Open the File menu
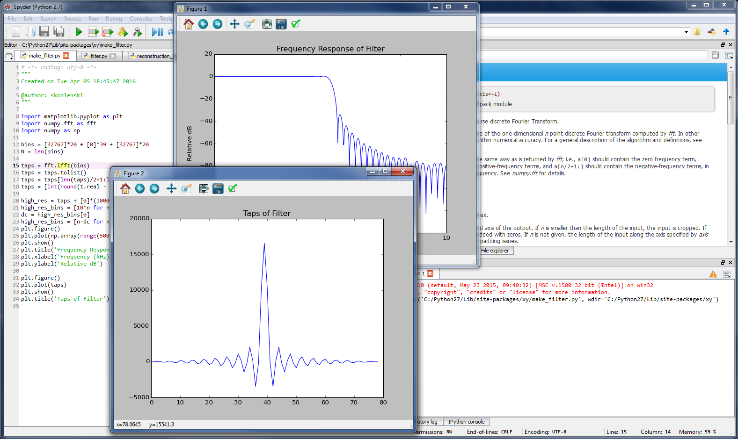738x439 pixels. pyautogui.click(x=12, y=19)
